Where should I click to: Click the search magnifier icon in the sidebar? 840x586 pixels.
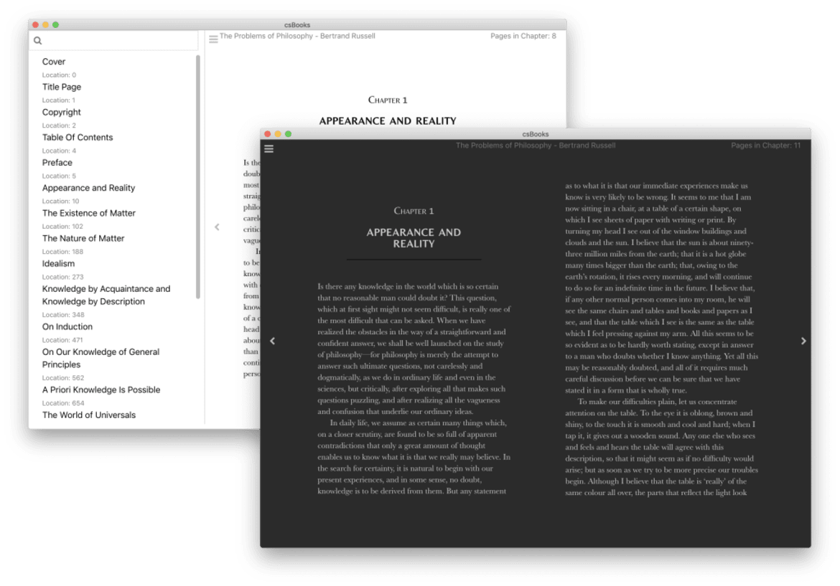pyautogui.click(x=37, y=41)
